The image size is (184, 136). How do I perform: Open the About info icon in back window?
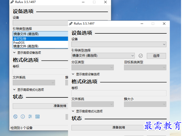[x=23, y=116]
